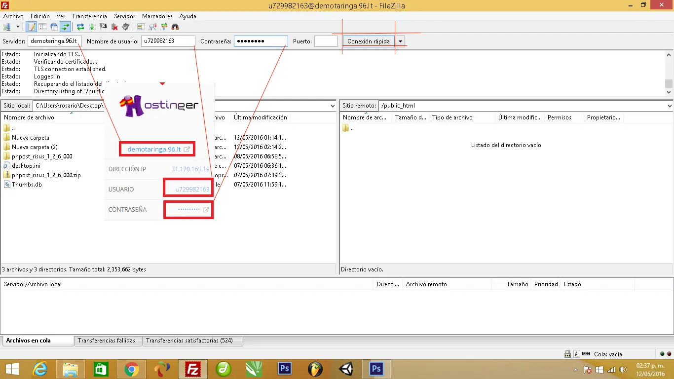
Task: Open Internet Explorer from the taskbar
Action: click(x=40, y=369)
